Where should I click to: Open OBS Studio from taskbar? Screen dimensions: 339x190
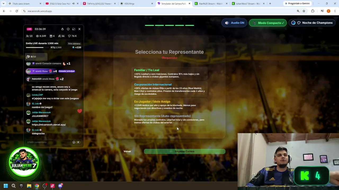click(x=45, y=186)
